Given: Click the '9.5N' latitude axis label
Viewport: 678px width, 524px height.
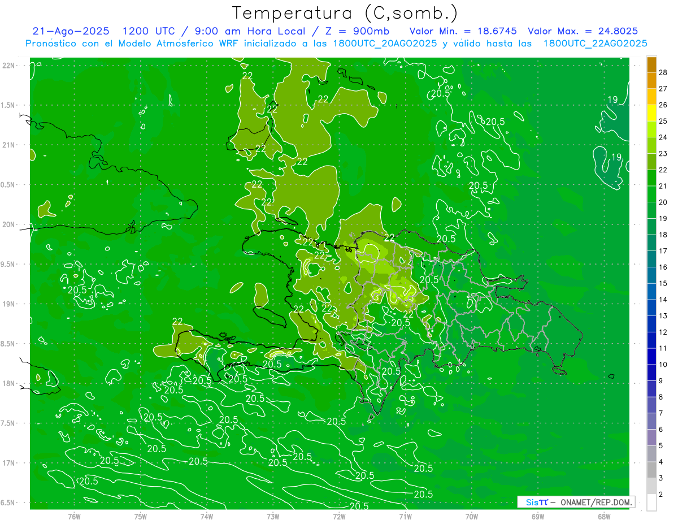Looking at the screenshot, I should click(8, 265).
